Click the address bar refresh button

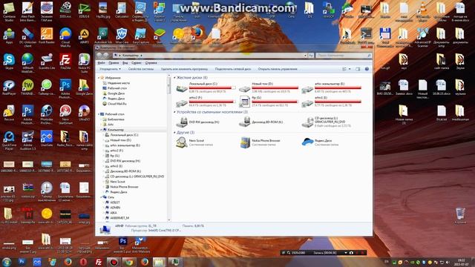click(310, 56)
